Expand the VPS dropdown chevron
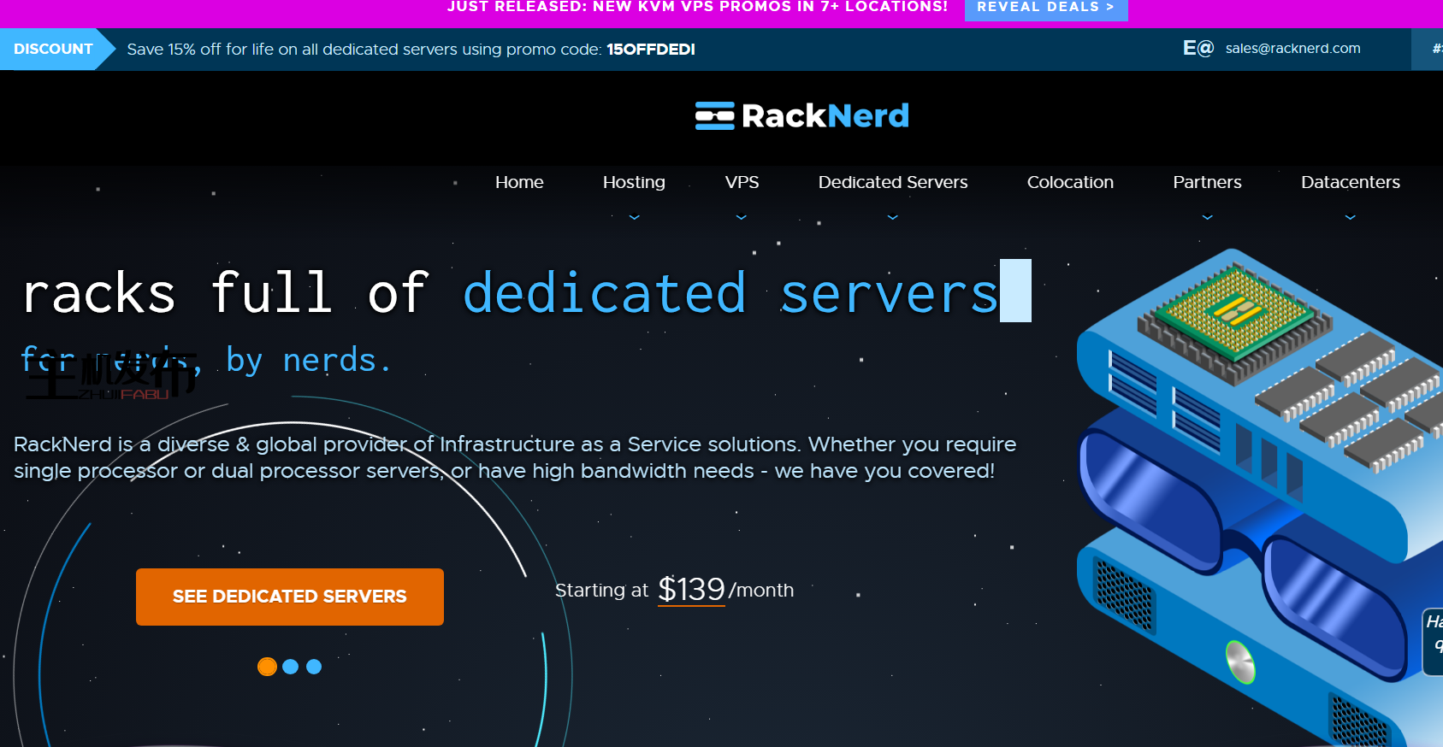Screen dimensions: 1443x747 click(x=742, y=217)
